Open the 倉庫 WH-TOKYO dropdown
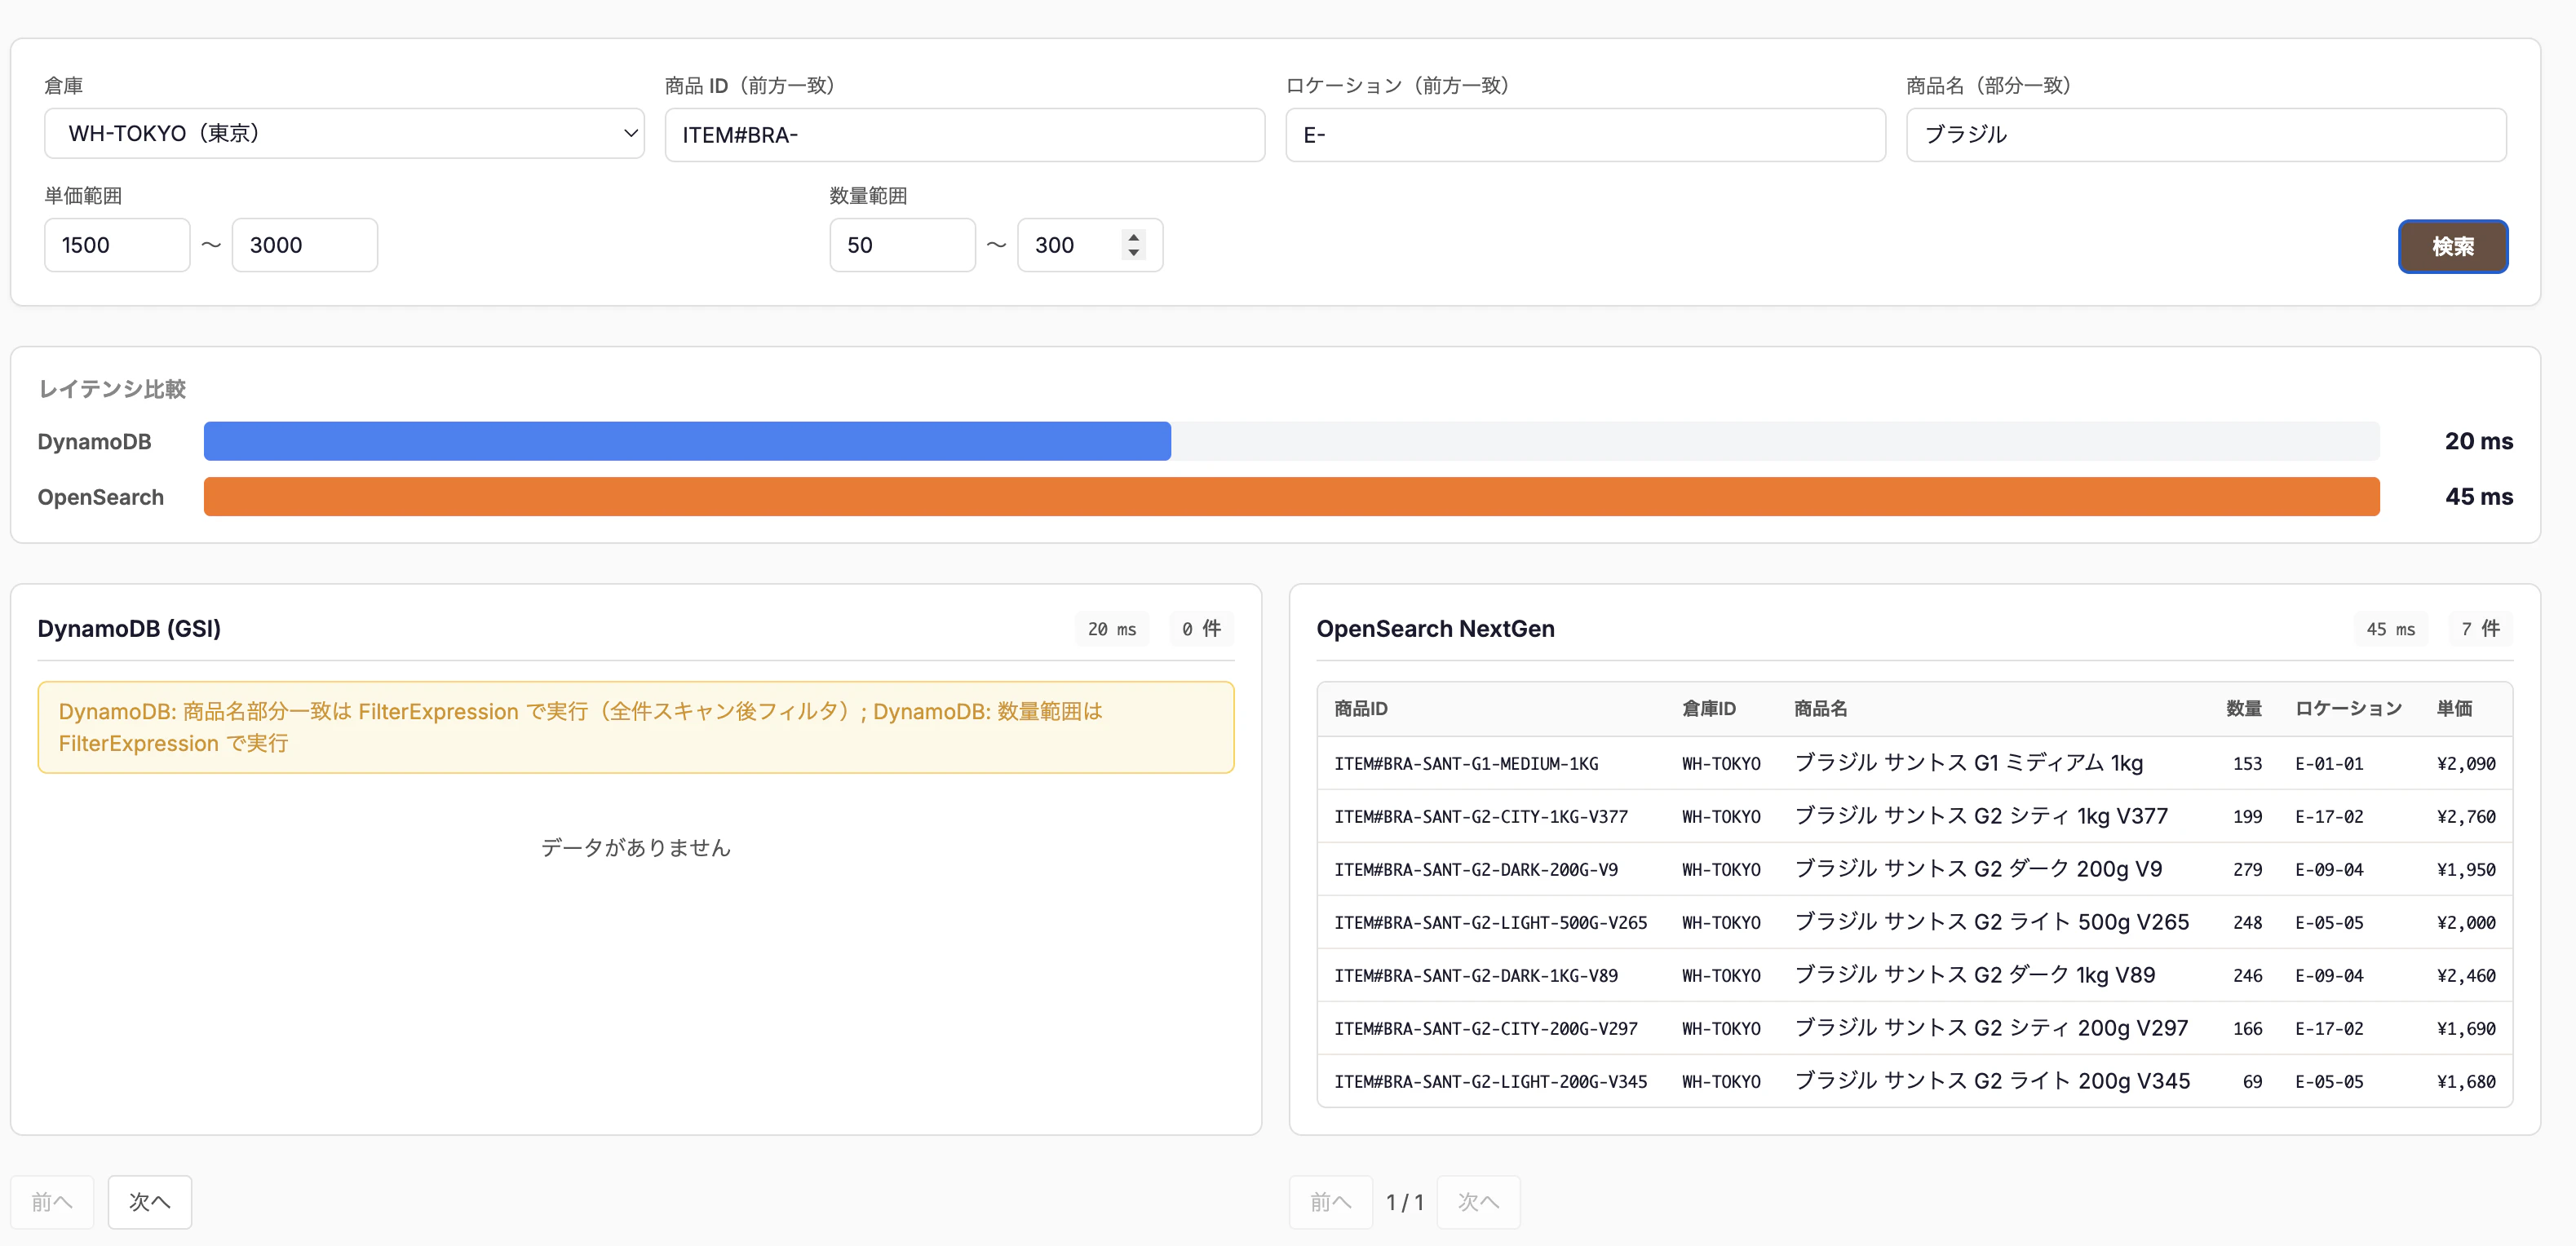Image resolution: width=2576 pixels, height=1246 pixels. pos(344,133)
